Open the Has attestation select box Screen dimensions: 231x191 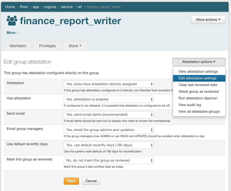pyautogui.click(x=109, y=99)
